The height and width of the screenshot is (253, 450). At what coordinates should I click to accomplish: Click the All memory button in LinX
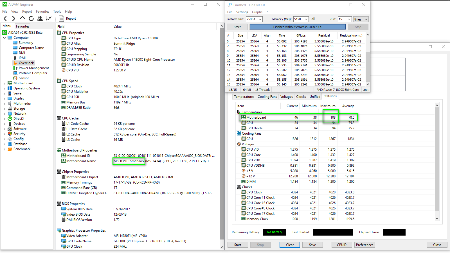coord(313,19)
